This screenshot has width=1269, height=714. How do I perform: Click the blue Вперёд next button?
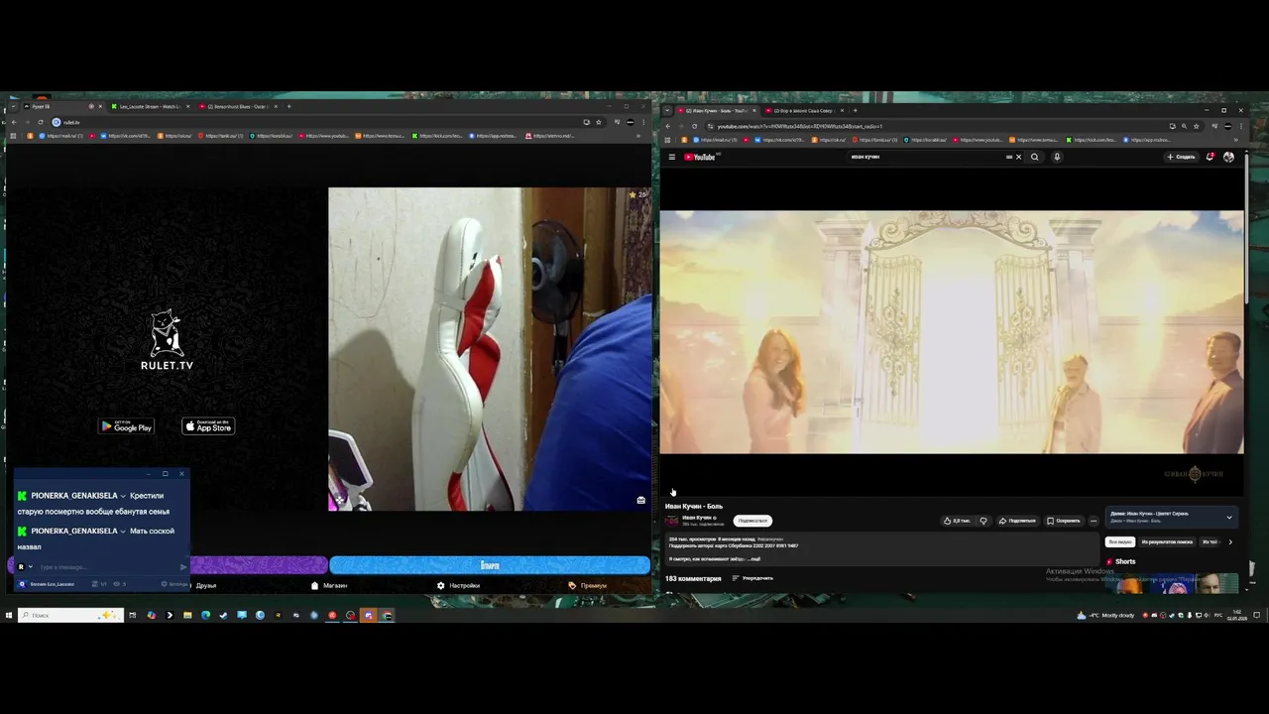coord(490,565)
